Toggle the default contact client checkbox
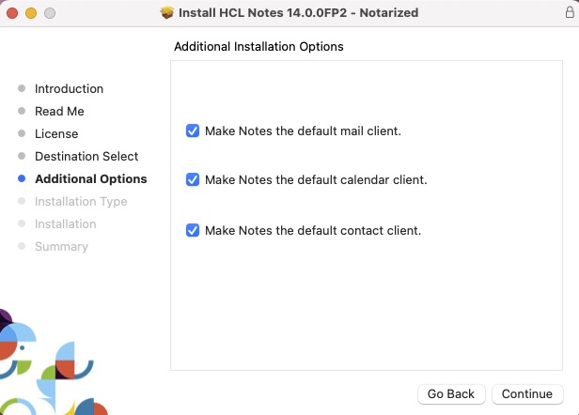The height and width of the screenshot is (415, 579). click(x=193, y=230)
